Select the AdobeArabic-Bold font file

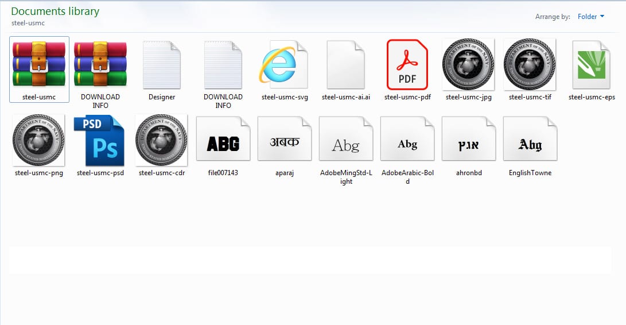click(x=407, y=140)
